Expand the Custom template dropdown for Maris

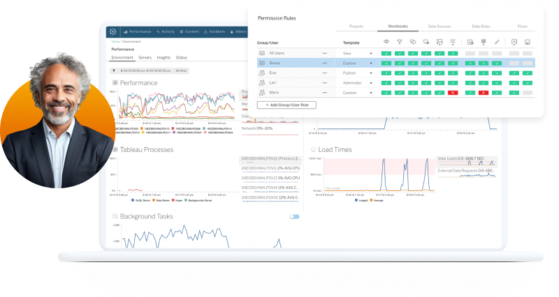click(371, 92)
